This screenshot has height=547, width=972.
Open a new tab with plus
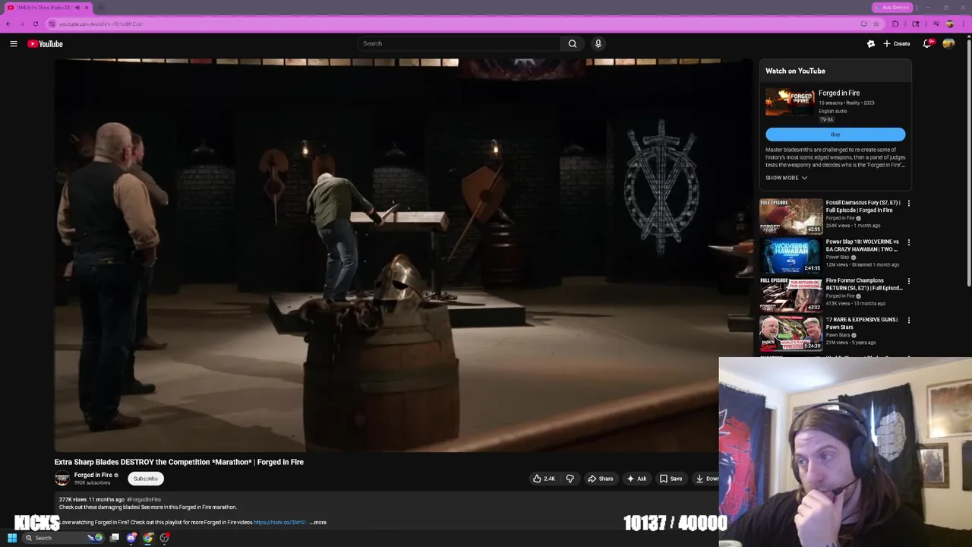(x=100, y=8)
